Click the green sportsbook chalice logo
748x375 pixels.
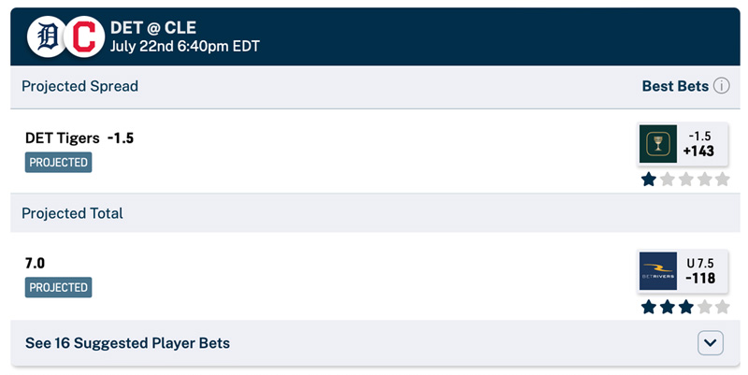[x=658, y=144]
